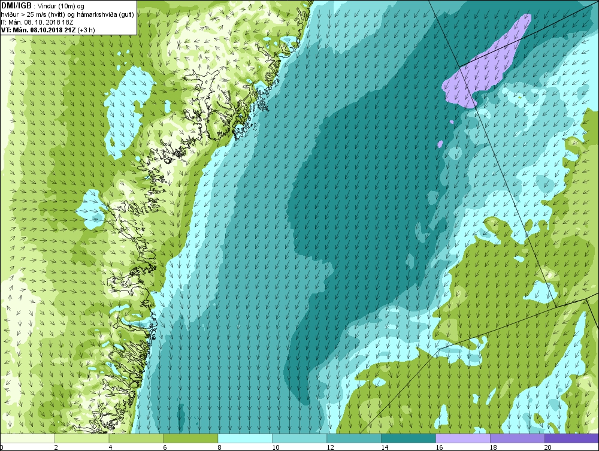This screenshot has height=451, width=599.
Task: Click the "VT: Mán. 08.10.2018 21Z" valid time
Action: [39, 30]
